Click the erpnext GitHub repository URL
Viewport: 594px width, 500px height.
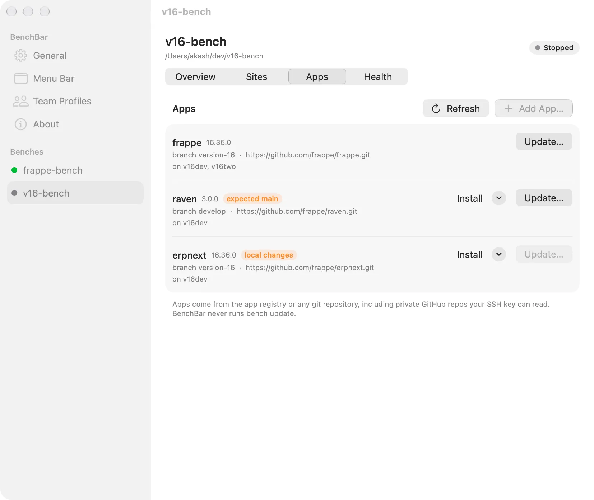coord(310,268)
